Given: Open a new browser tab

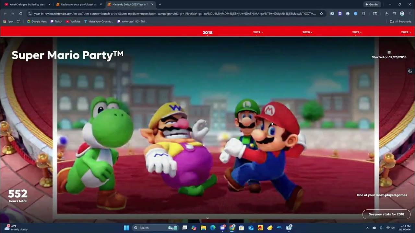Looking at the screenshot, I should click(x=160, y=5).
